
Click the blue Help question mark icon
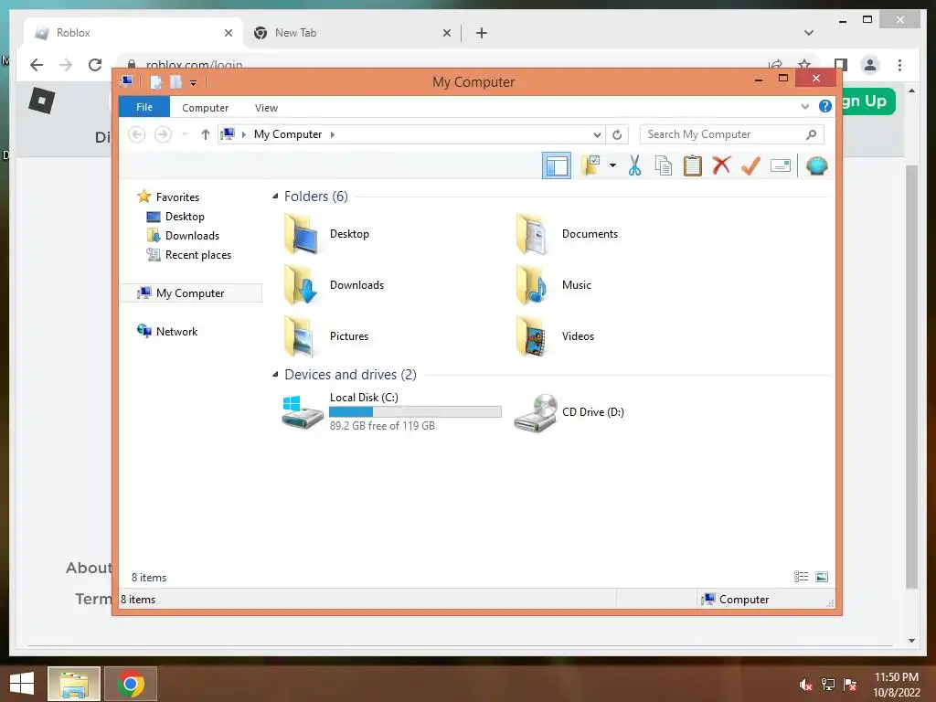pyautogui.click(x=825, y=106)
